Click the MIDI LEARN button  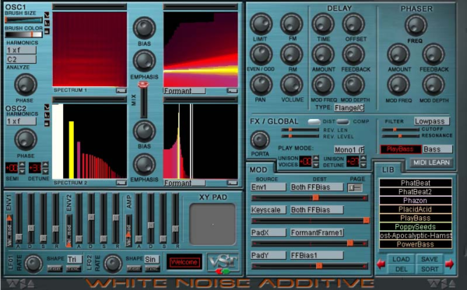(431, 162)
